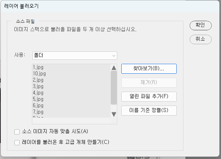221x159 pixels.
Task: Confirm with the 확인 button
Action: pos(201,26)
